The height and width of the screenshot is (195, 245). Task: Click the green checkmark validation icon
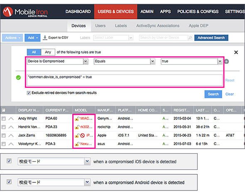click(18, 77)
